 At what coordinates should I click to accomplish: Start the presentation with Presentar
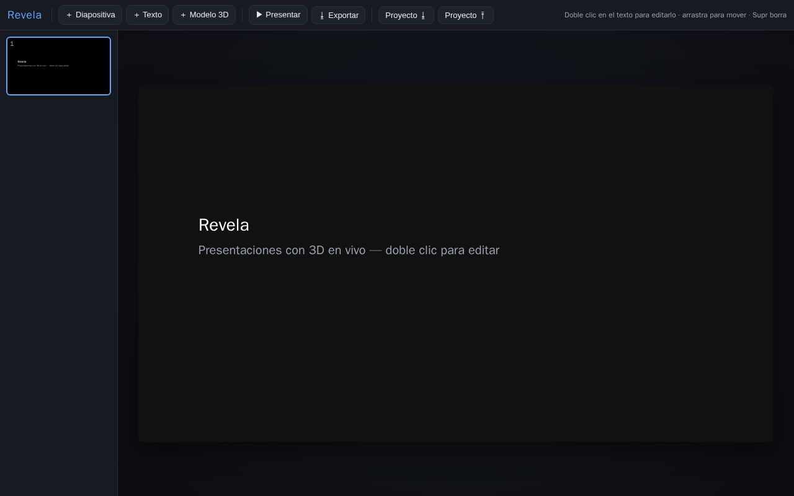click(x=278, y=15)
